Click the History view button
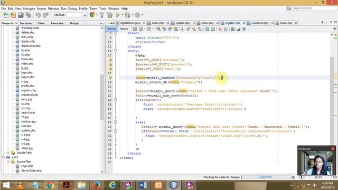Image resolution: width=338 pixels, height=190 pixels. pos(124,28)
